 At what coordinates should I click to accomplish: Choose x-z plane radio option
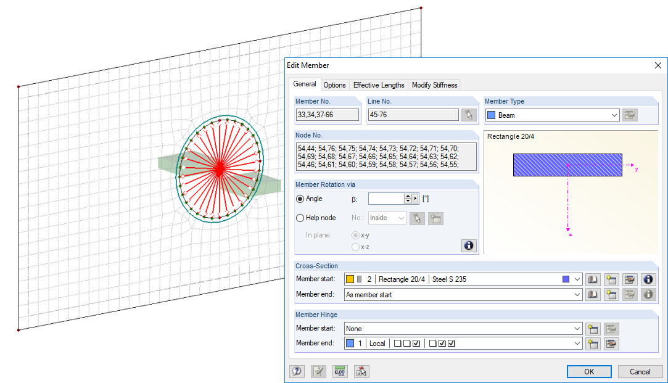click(355, 247)
